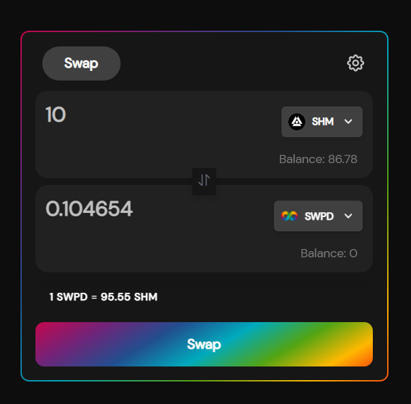Click the rainbow Swap button
The image size is (411, 404).
coord(204,344)
